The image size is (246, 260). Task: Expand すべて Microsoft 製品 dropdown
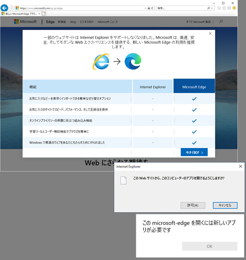click(200, 22)
